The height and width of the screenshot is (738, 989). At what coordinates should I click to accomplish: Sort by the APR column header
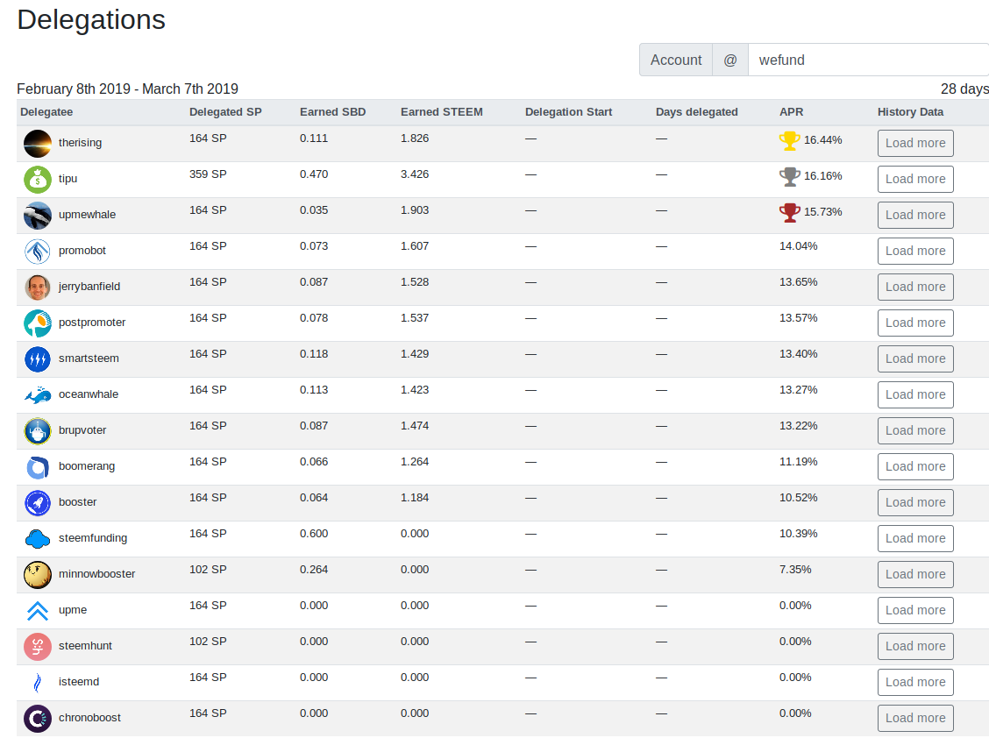(x=791, y=112)
